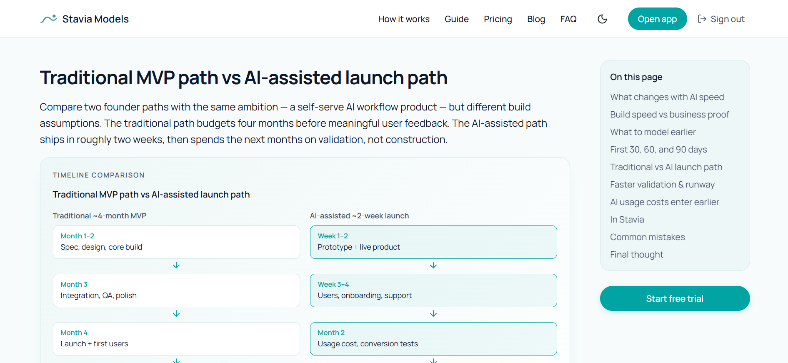Click the 'AI-assisted ~2-week launch' column label
The image size is (788, 363).
click(359, 216)
